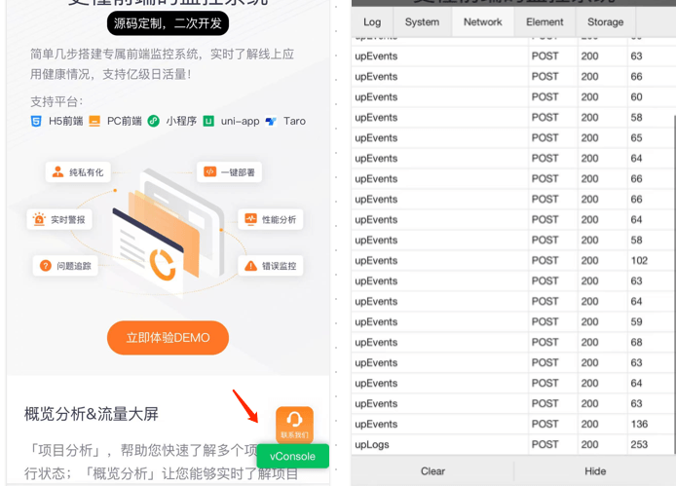Click the 源码定制，二次开发 badge
Image resolution: width=676 pixels, height=486 pixels.
click(x=168, y=23)
